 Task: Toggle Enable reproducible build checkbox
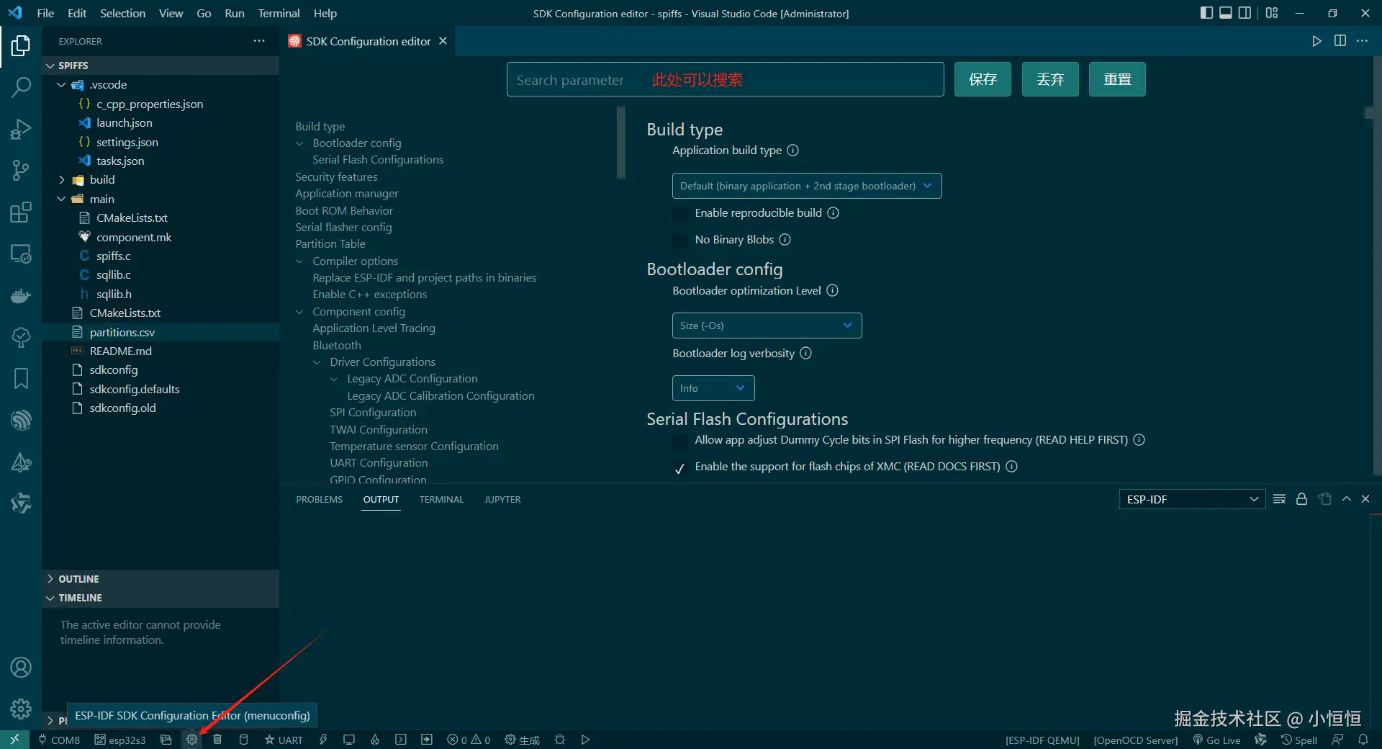[679, 214]
